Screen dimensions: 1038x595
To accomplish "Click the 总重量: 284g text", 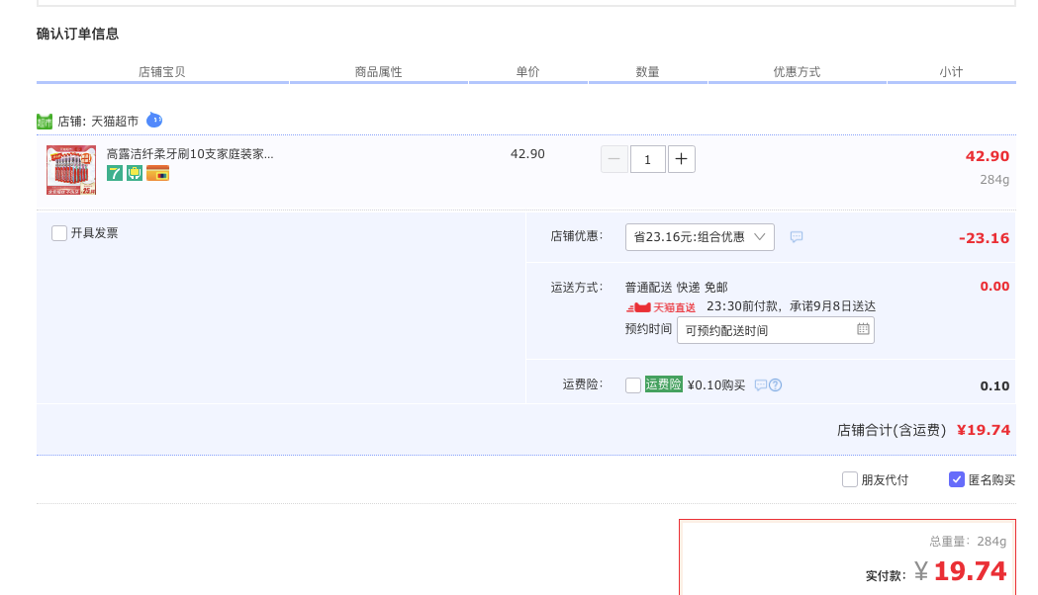I will click(968, 542).
